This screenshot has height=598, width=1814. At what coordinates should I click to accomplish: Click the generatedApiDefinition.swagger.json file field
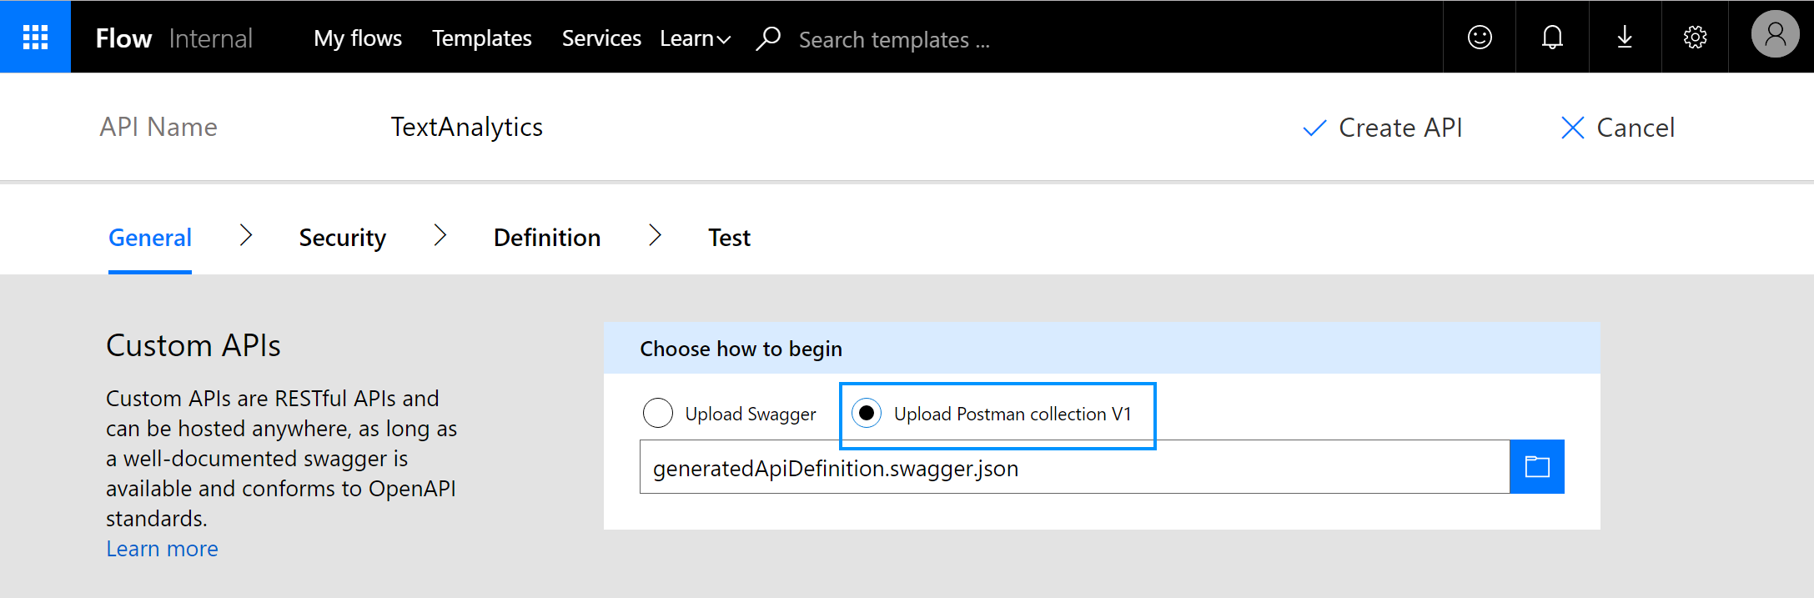point(1073,467)
